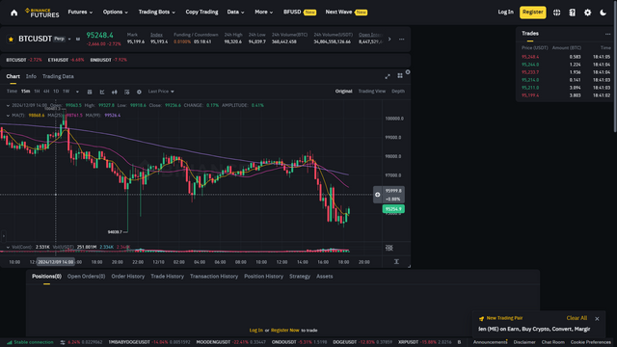Switch to the Trading View chart
617x347 pixels.
(372, 92)
